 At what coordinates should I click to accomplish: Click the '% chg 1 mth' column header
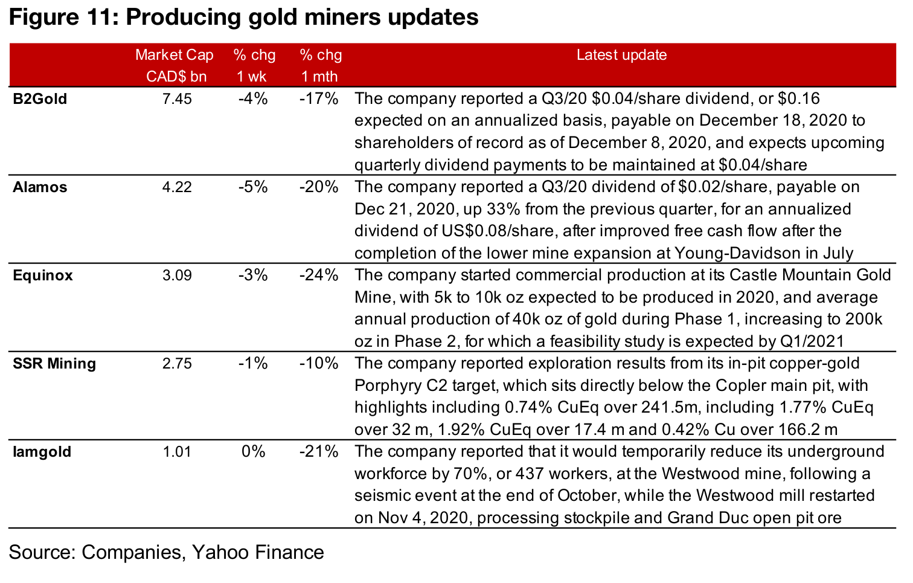click(321, 65)
